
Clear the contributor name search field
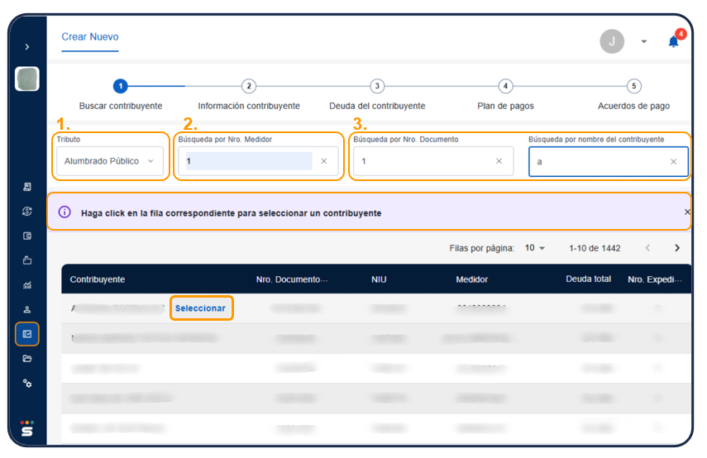tap(673, 161)
